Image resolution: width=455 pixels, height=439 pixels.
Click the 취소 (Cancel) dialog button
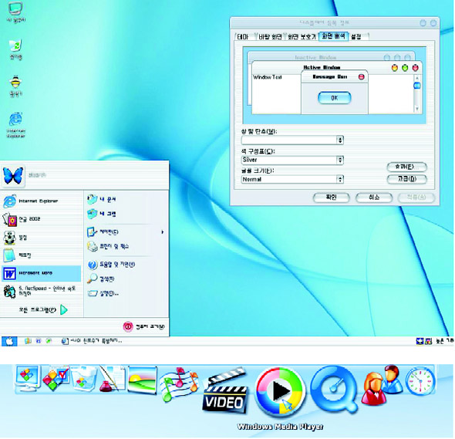click(x=374, y=198)
